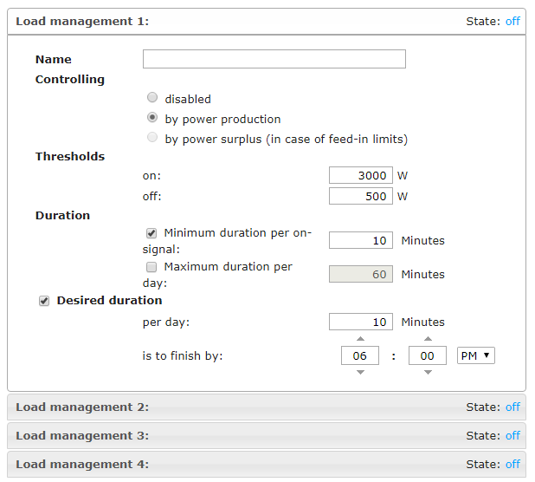Click the Load management 1 state off link
The height and width of the screenshot is (482, 535).
click(x=512, y=21)
